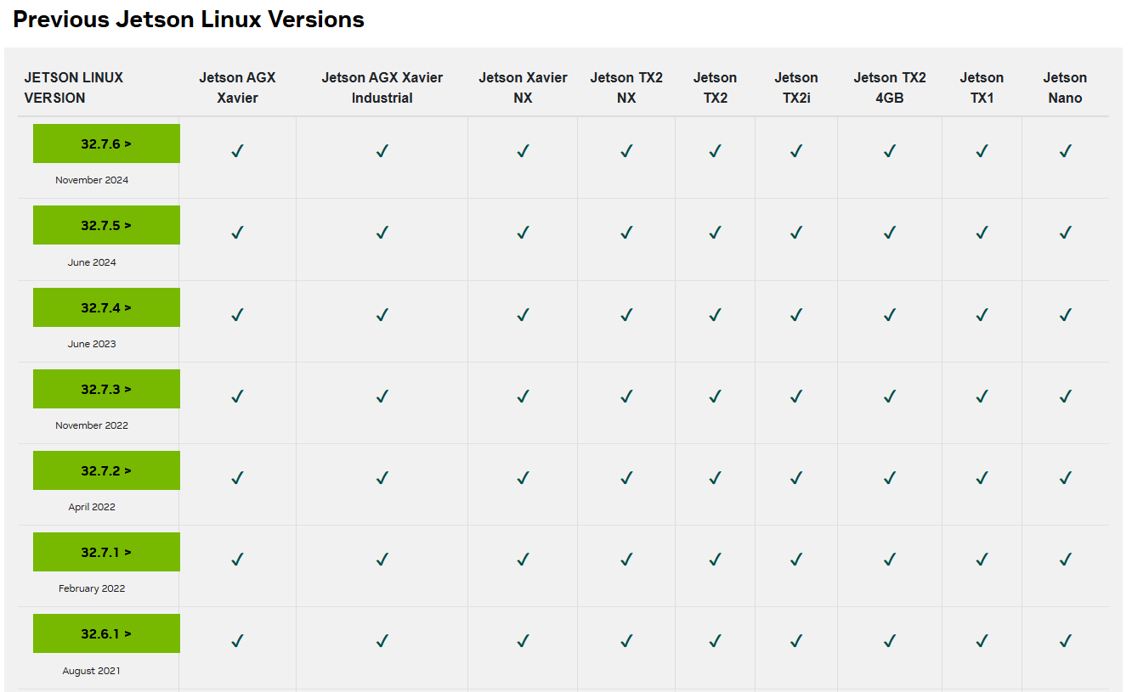Click the checkmark for 32.7.1 Jetson TX2
1132x692 pixels.
point(715,560)
